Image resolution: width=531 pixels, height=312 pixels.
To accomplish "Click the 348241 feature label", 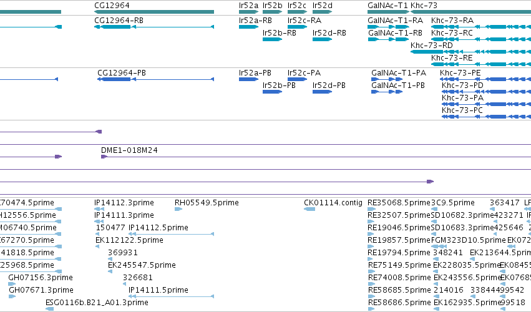I will point(447,253).
